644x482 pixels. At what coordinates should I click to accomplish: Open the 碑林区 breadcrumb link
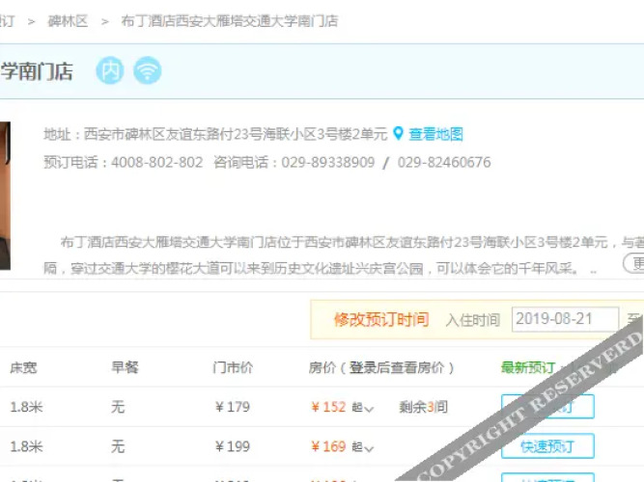(68, 20)
